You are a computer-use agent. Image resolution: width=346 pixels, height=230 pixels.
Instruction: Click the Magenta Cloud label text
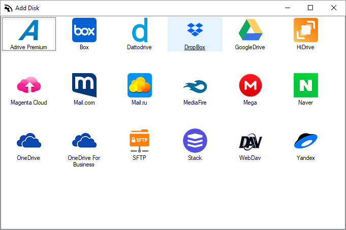tap(29, 103)
